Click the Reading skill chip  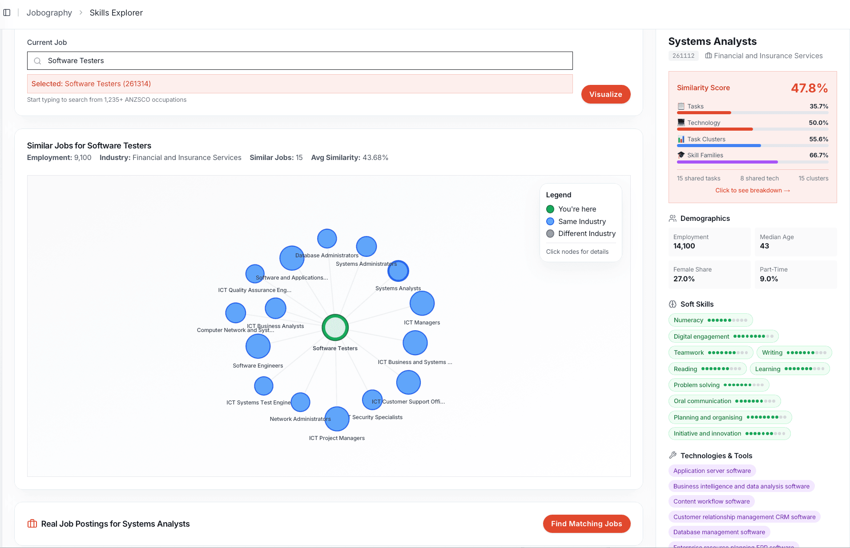pos(707,369)
